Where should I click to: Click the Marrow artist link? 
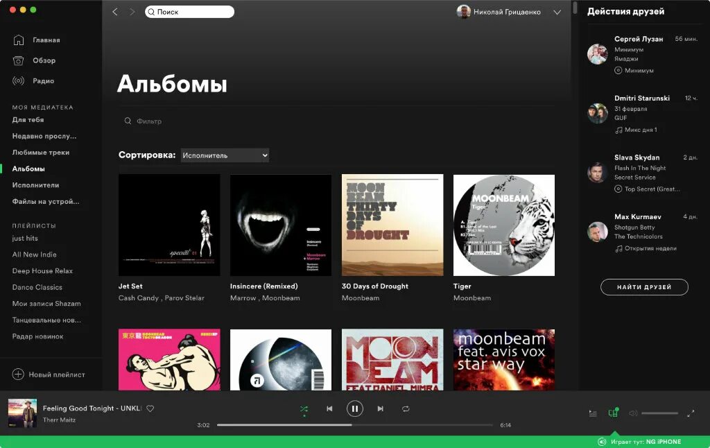(x=243, y=298)
